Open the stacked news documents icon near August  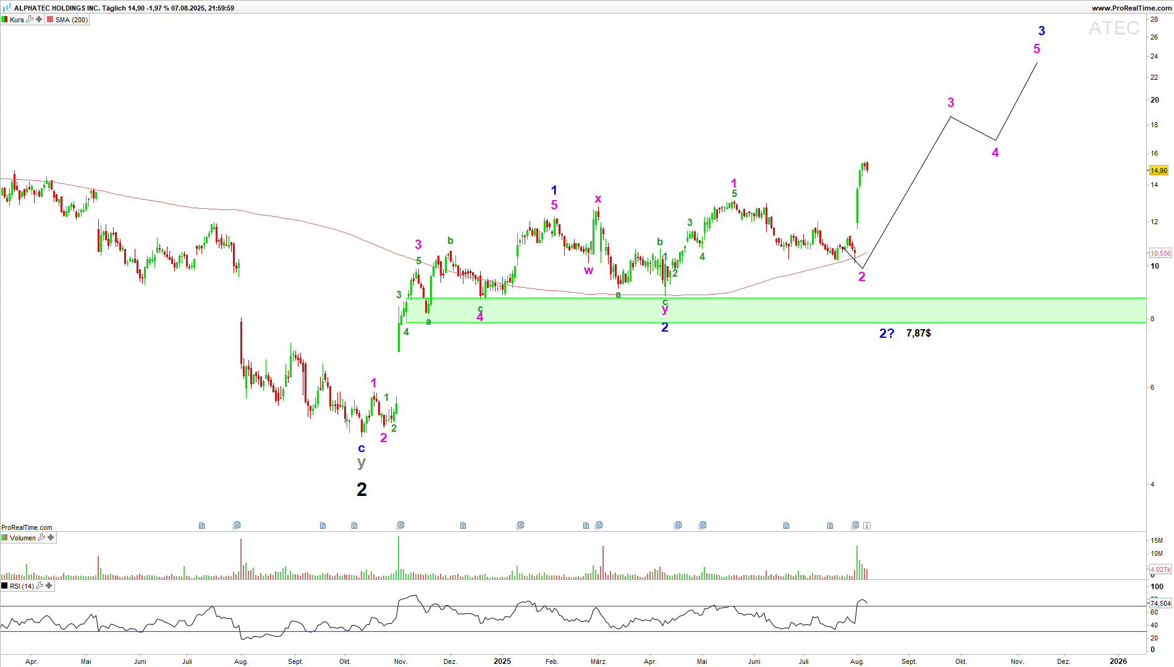(x=855, y=525)
